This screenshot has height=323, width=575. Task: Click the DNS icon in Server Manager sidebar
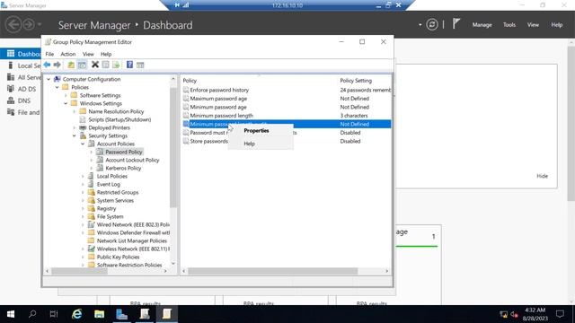(11, 100)
